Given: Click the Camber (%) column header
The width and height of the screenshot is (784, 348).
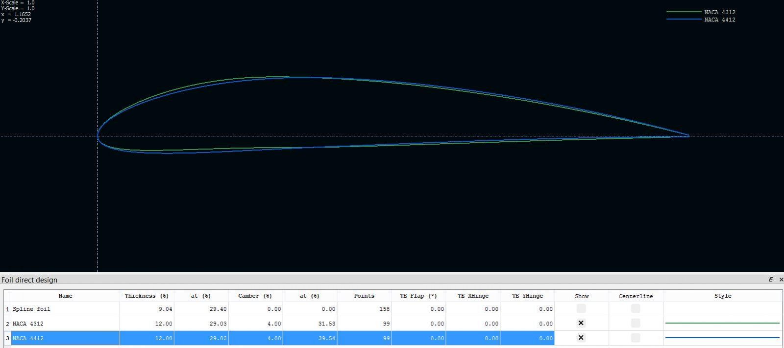Looking at the screenshot, I should [255, 296].
